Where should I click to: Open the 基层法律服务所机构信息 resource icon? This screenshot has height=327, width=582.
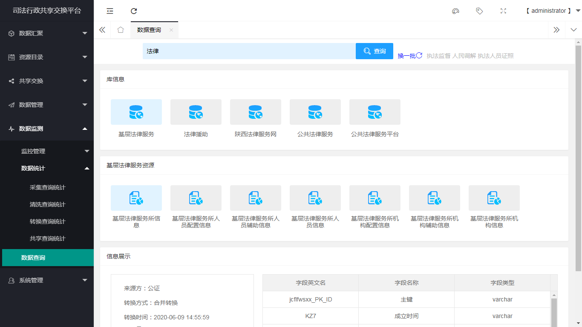point(494,198)
